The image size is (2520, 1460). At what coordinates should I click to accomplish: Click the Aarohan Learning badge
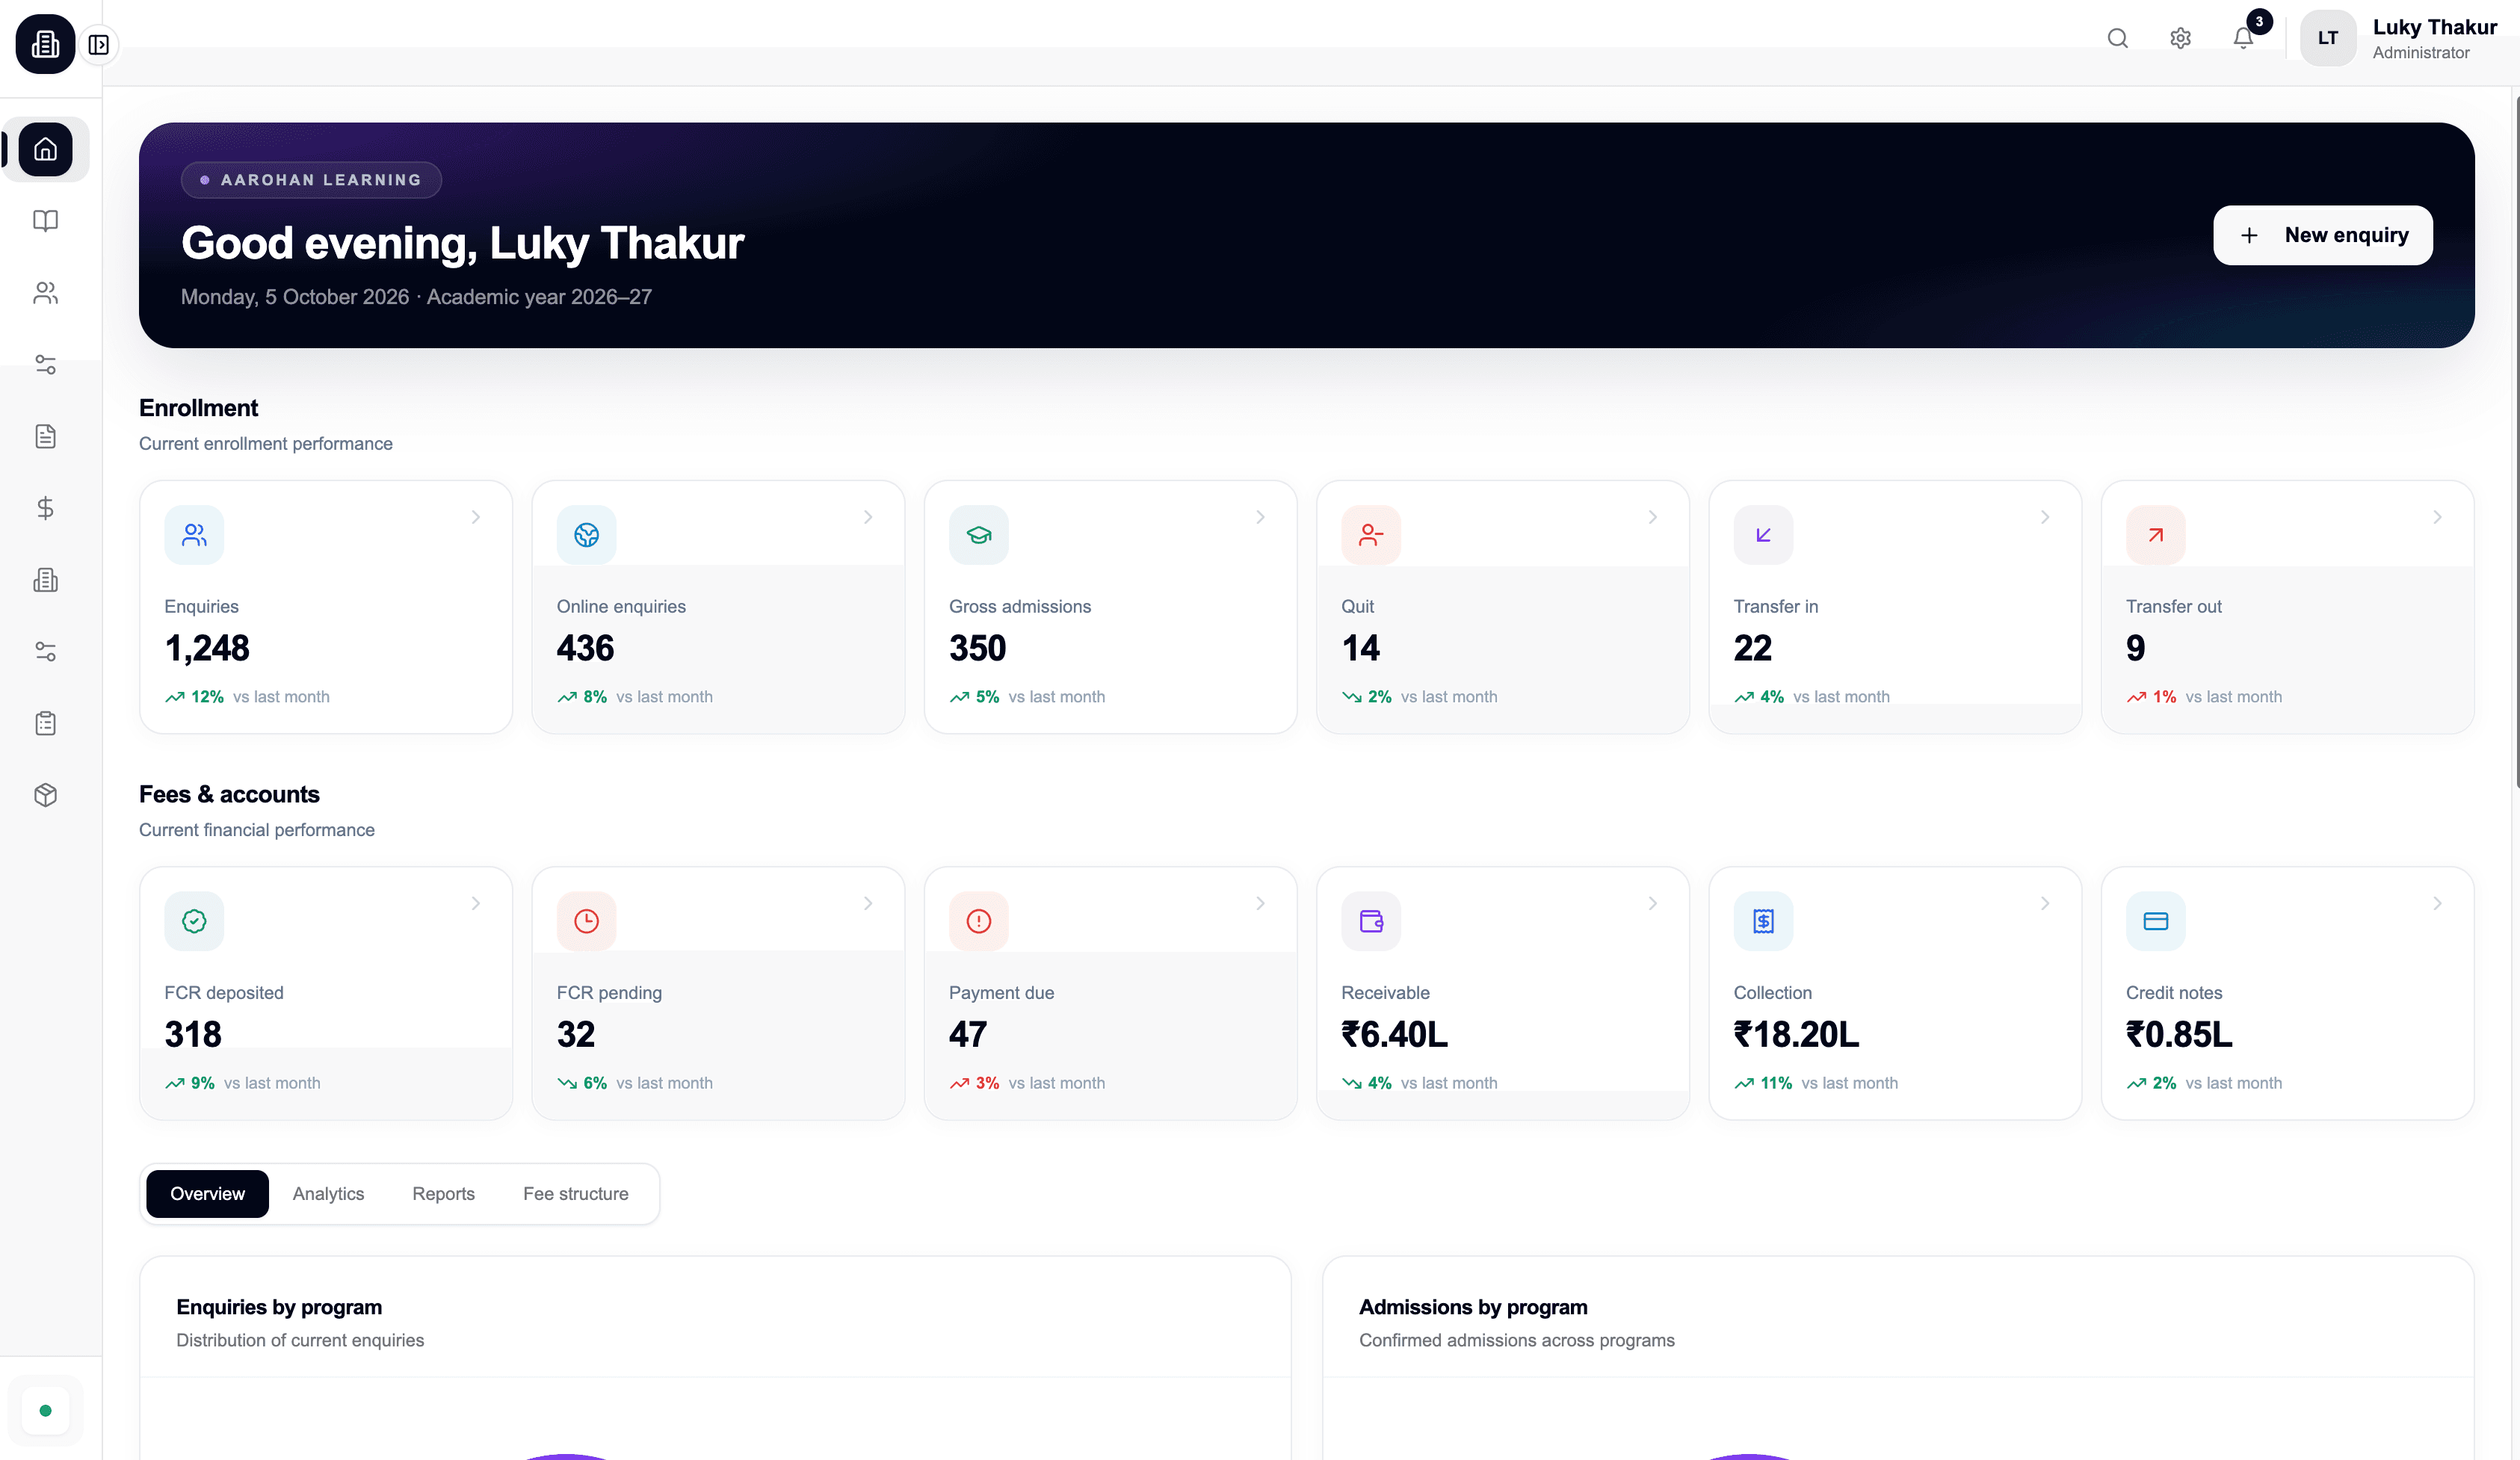coord(311,180)
